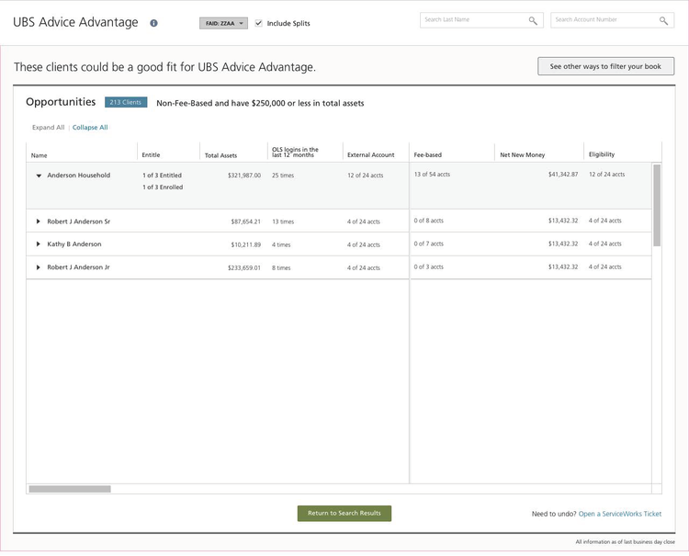This screenshot has width=689, height=556.
Task: Select the Robert J Anderson Sr name
Action: pos(79,221)
